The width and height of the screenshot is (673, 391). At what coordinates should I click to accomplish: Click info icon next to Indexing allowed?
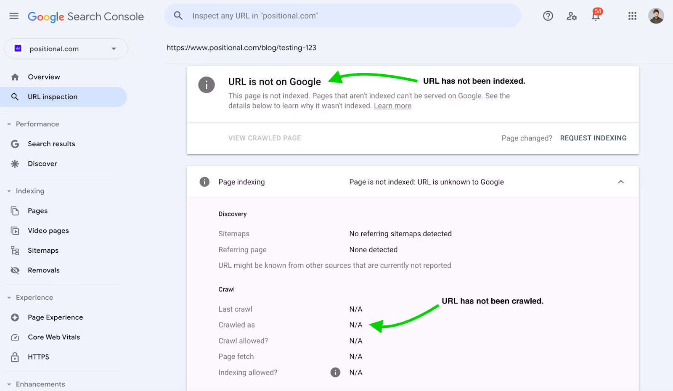tap(335, 372)
